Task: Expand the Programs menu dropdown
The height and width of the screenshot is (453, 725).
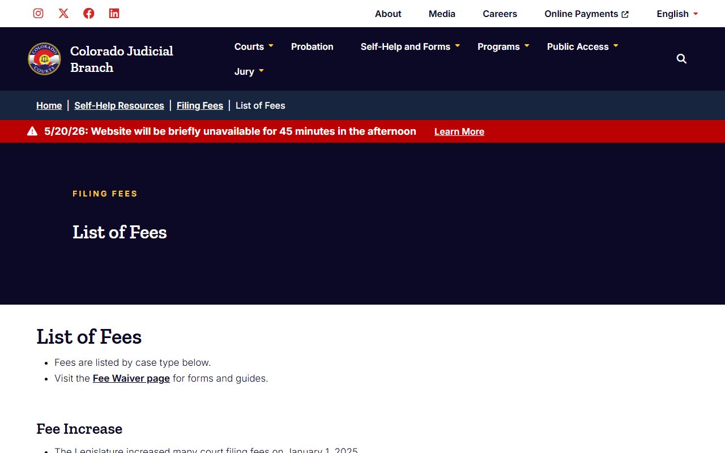Action: (527, 45)
